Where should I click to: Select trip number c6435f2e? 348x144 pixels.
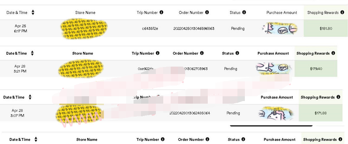(x=150, y=29)
